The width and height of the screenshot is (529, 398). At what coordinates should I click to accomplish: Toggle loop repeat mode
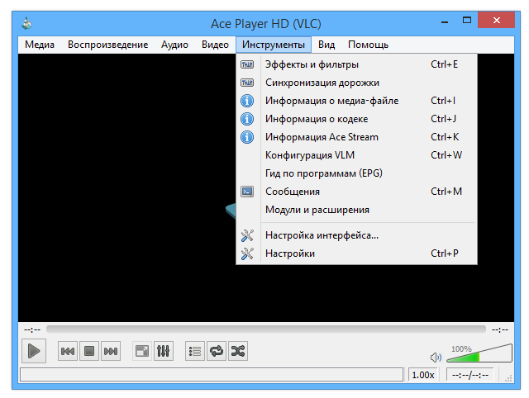click(217, 351)
